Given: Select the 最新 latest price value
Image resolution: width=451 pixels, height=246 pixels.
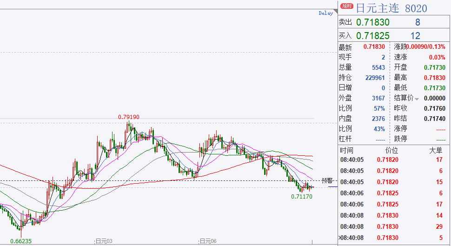Looking at the screenshot, I should [374, 47].
